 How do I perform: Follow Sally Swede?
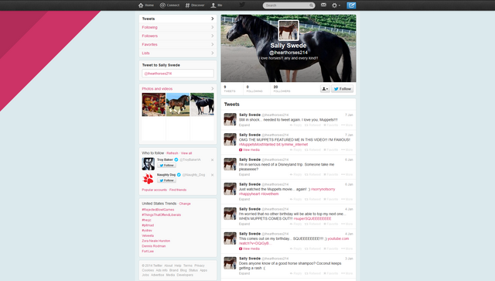point(342,89)
